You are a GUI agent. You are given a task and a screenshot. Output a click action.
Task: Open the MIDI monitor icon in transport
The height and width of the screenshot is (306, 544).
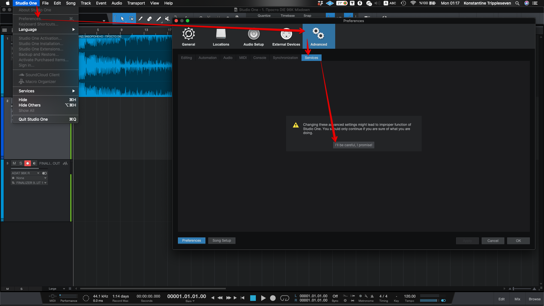point(52,296)
